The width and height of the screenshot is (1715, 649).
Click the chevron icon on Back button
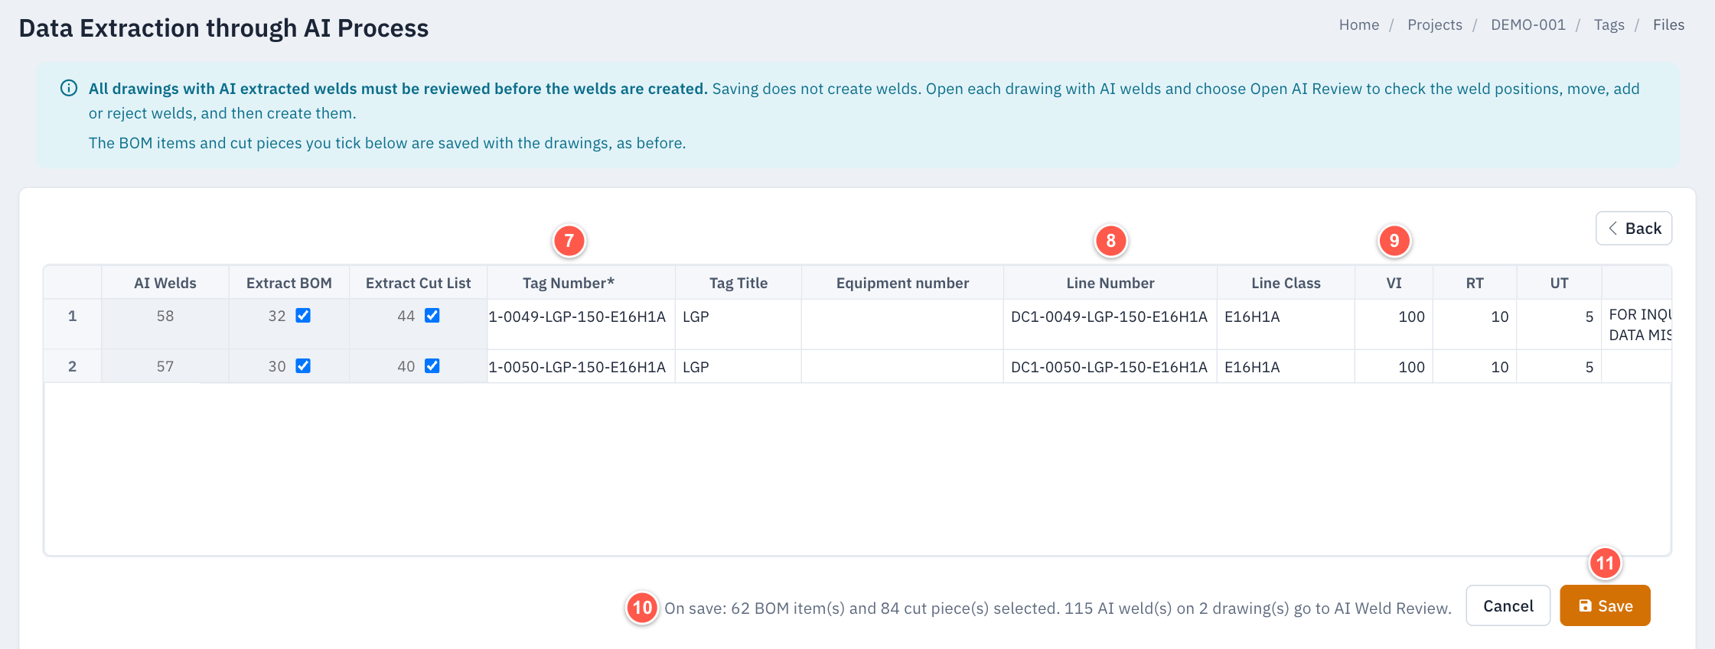click(x=1612, y=228)
